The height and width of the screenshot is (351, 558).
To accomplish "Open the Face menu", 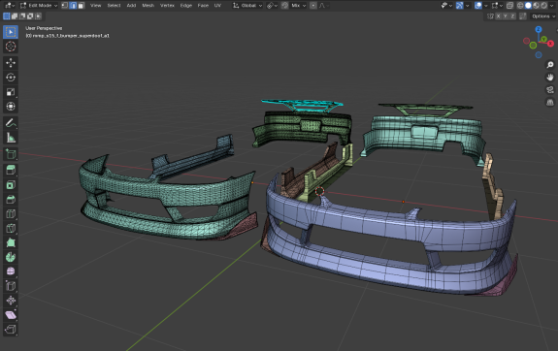I will [203, 6].
